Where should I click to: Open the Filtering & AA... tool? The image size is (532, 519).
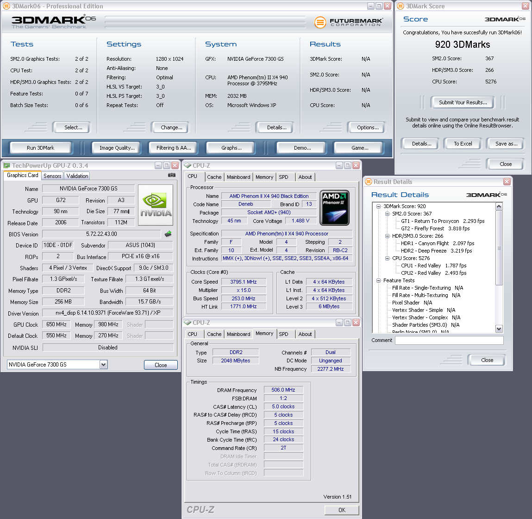click(x=174, y=148)
